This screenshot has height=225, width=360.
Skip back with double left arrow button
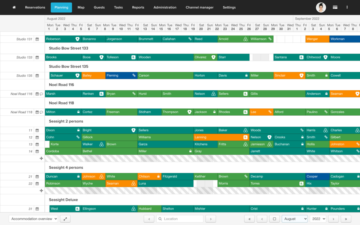point(249,219)
